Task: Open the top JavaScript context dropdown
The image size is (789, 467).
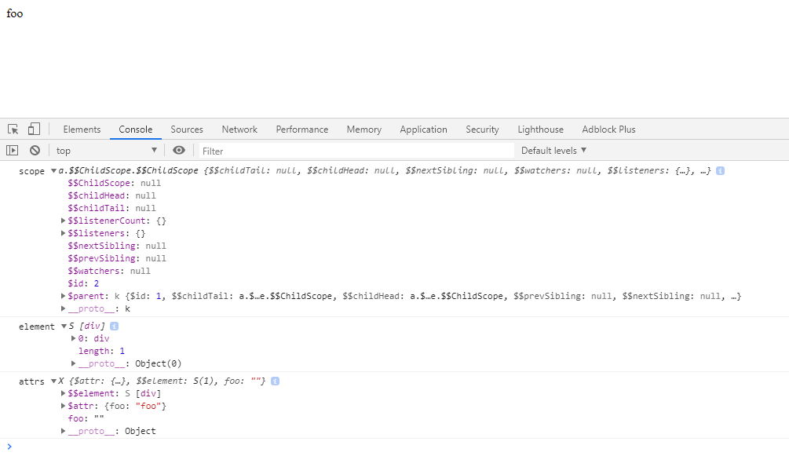Action: pos(106,151)
